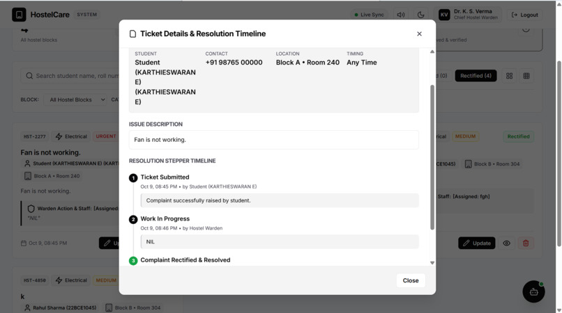The width and height of the screenshot is (562, 313).
Task: Click the Work In Progress step title
Action: click(165, 218)
